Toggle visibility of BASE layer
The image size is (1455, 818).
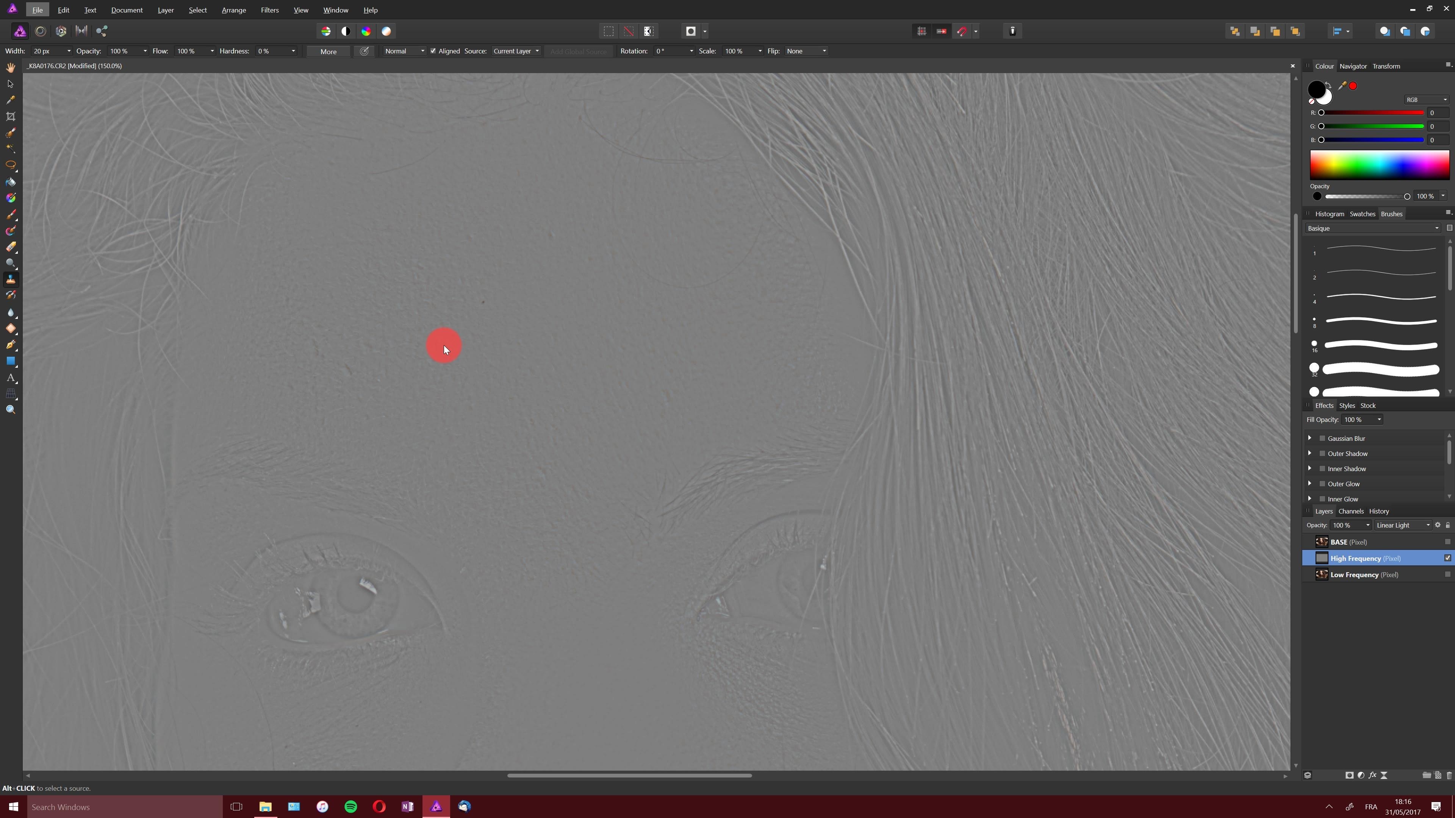point(1445,541)
